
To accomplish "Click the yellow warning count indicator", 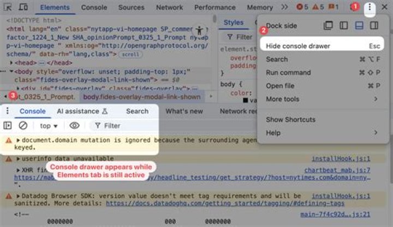I will click(x=318, y=7).
